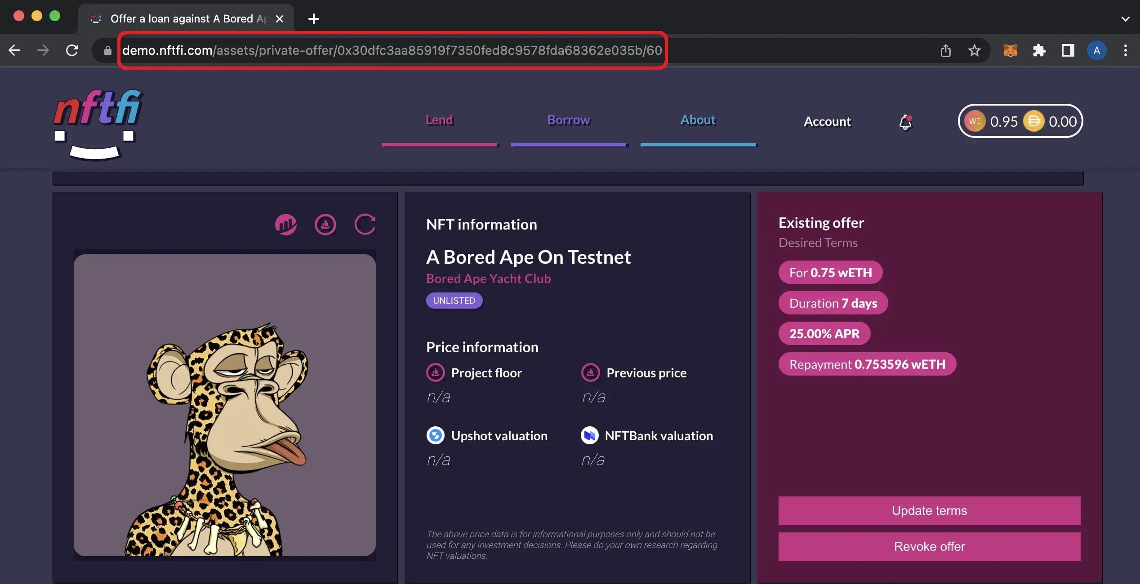This screenshot has height=584, width=1140.
Task: Click the Project floor OpenSea icon
Action: (435, 372)
